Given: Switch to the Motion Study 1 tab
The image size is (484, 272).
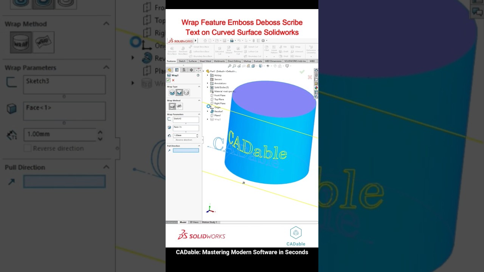Looking at the screenshot, I should click(209, 222).
